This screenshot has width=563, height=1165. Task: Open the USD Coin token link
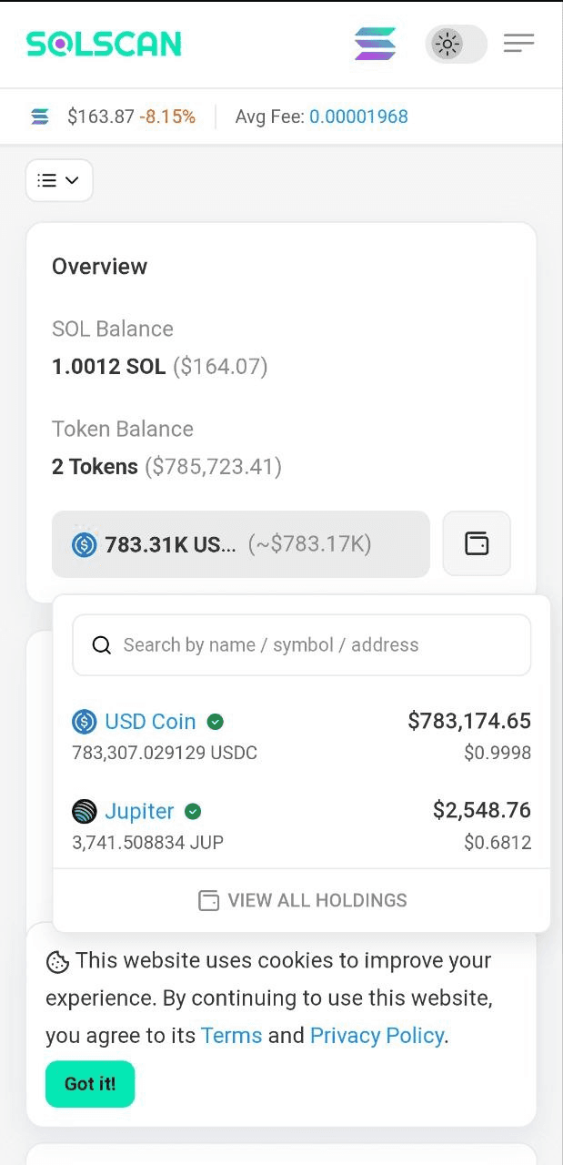tap(150, 722)
